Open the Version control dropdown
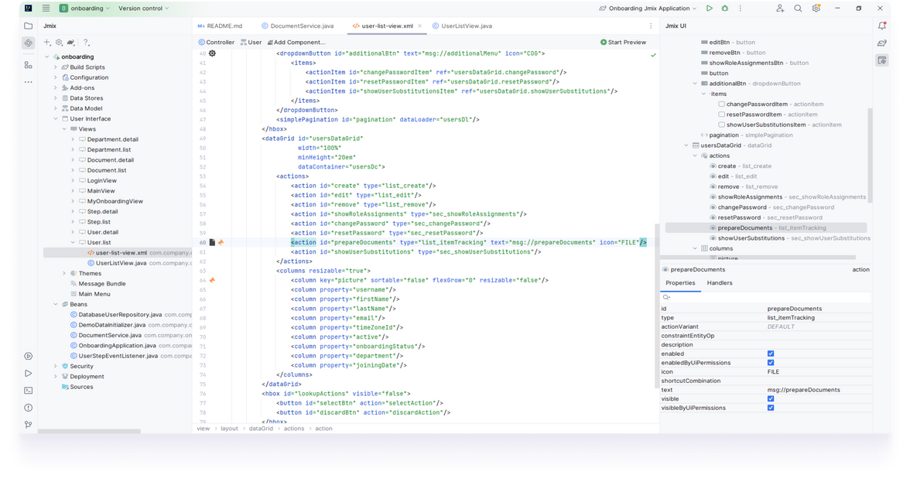The height and width of the screenshot is (482, 910). (143, 9)
